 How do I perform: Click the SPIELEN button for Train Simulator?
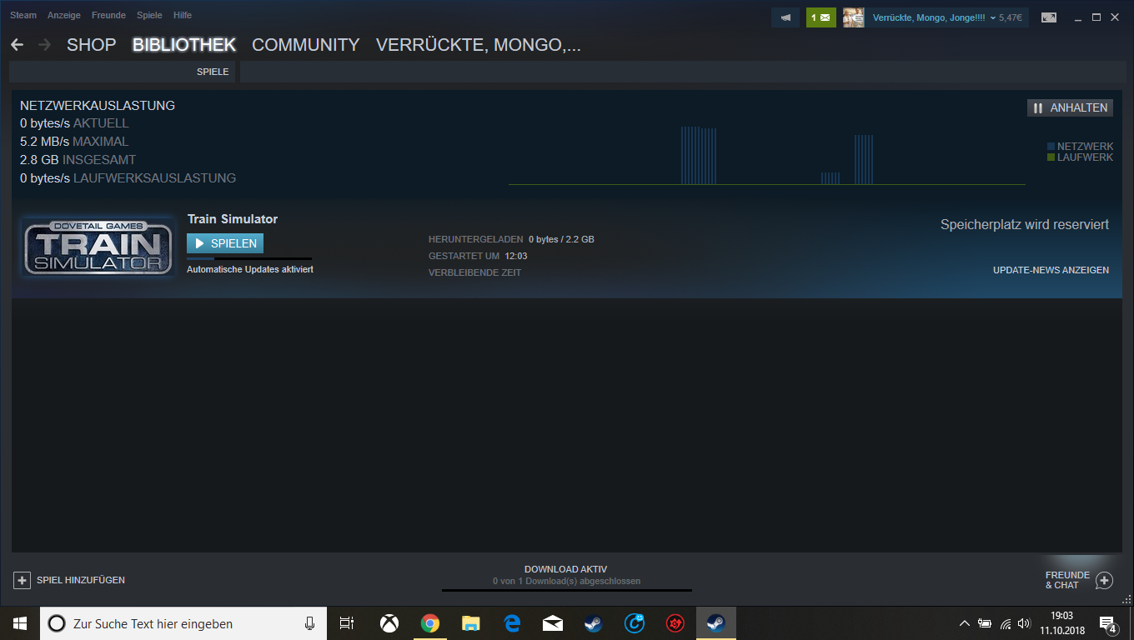click(x=225, y=243)
